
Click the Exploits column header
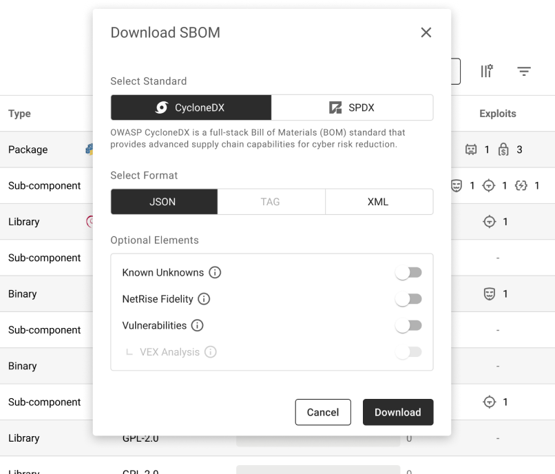tap(498, 114)
